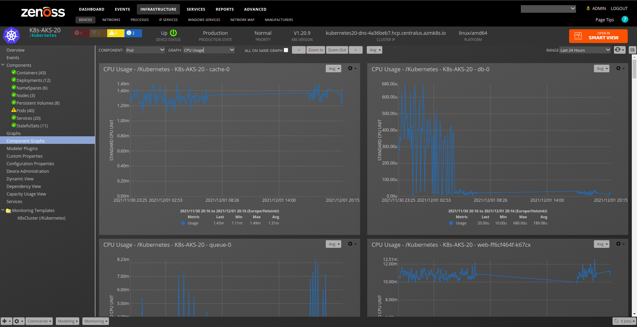The height and width of the screenshot is (327, 637).
Task: Click the Logout link
Action: (x=619, y=8)
